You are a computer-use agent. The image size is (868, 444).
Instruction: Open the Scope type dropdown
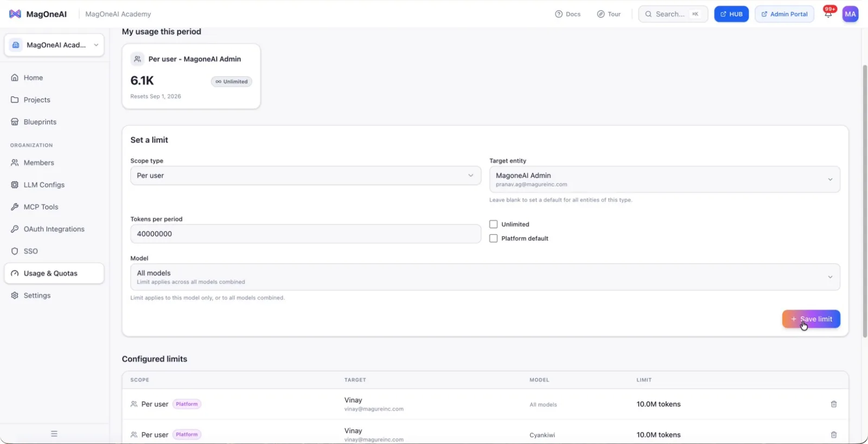coord(305,176)
